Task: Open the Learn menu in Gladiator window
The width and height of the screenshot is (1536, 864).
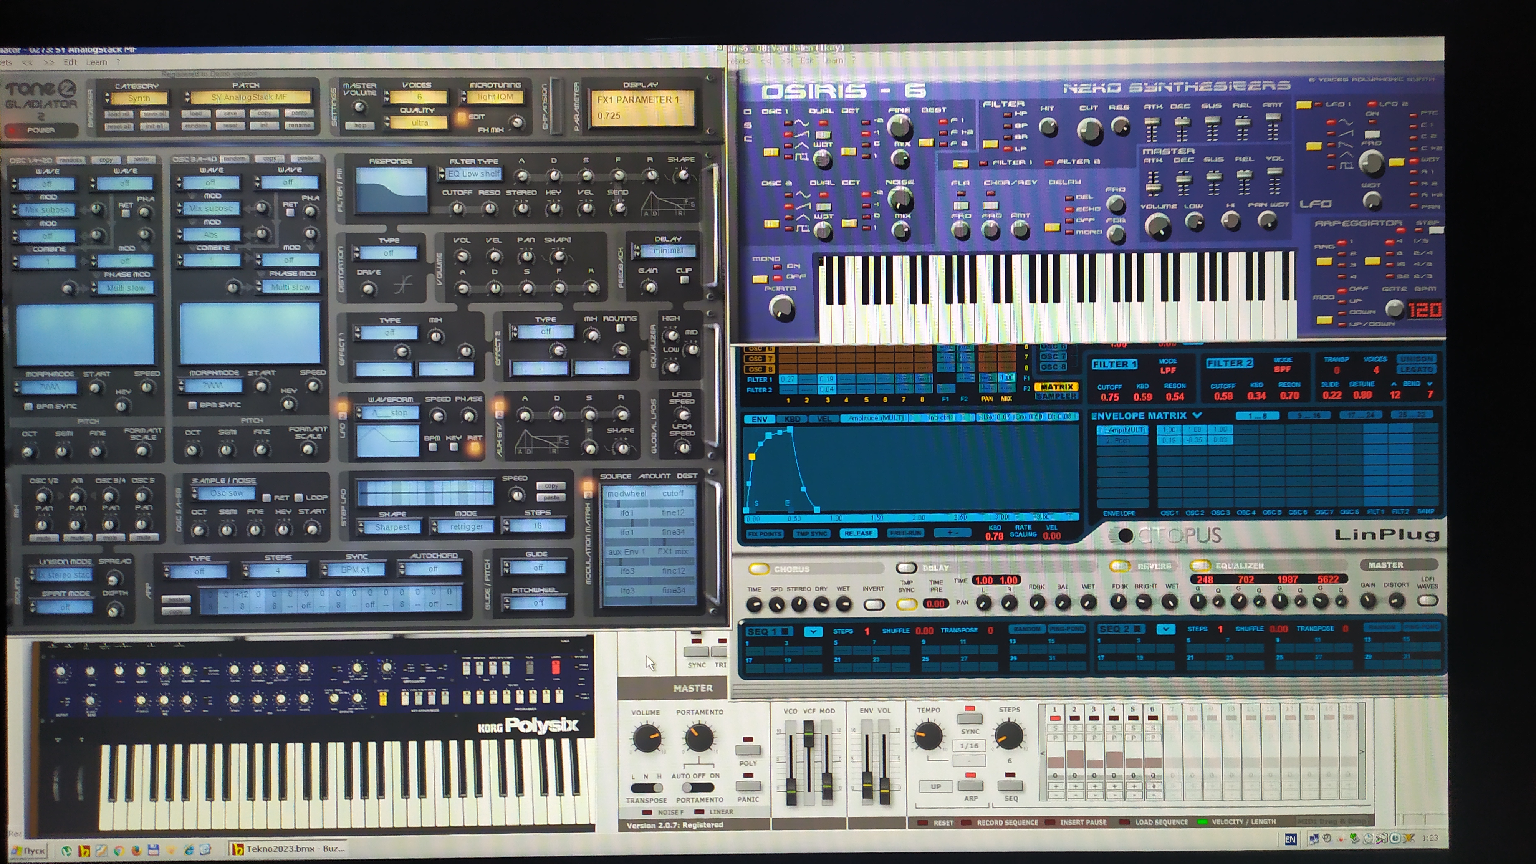Action: tap(97, 62)
